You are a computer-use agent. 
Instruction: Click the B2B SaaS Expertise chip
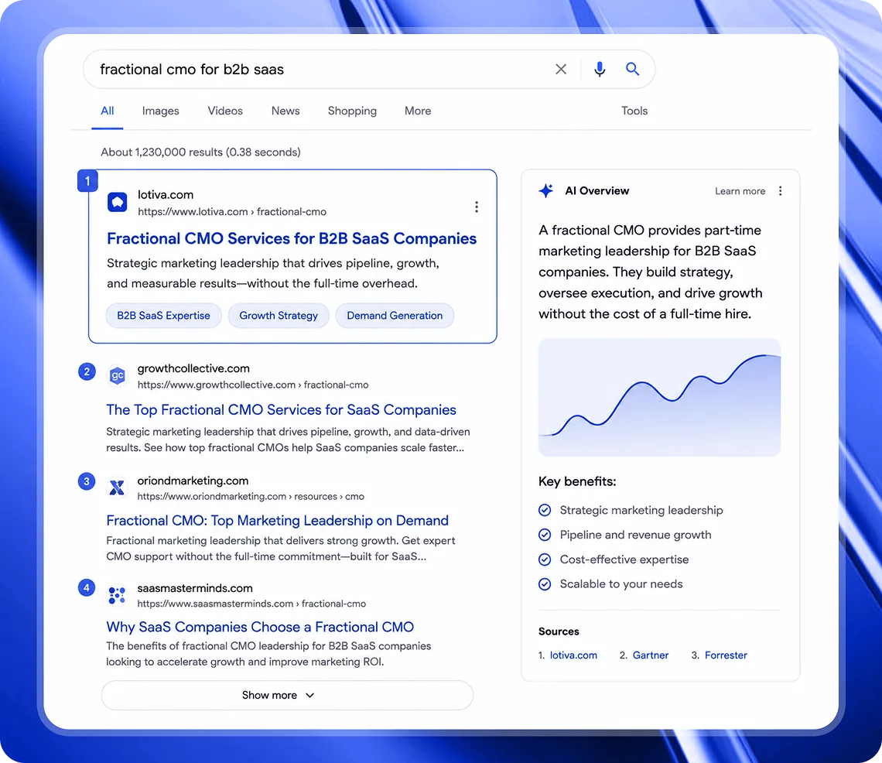[164, 316]
